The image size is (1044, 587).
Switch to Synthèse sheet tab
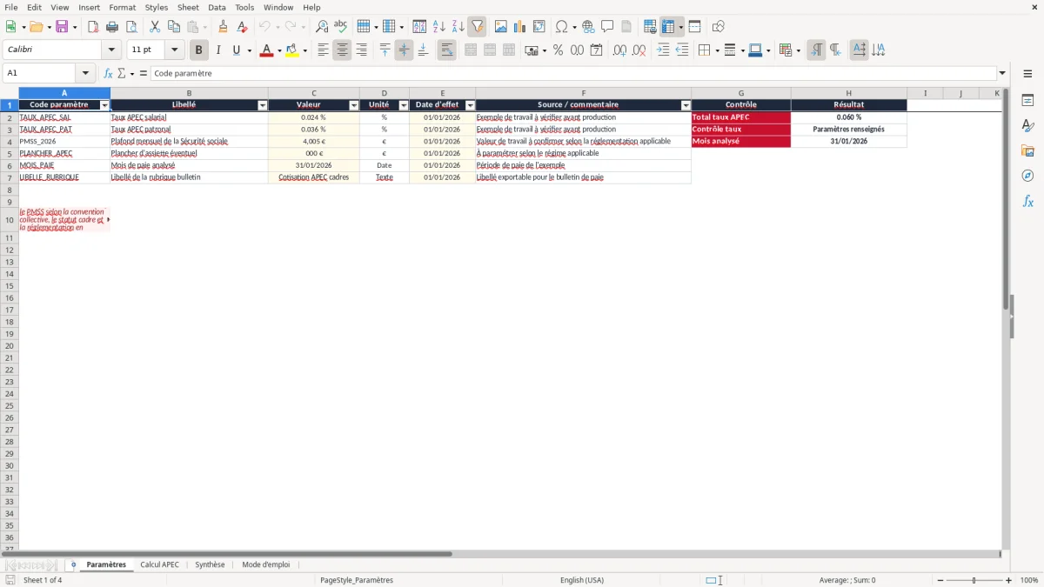(x=210, y=564)
